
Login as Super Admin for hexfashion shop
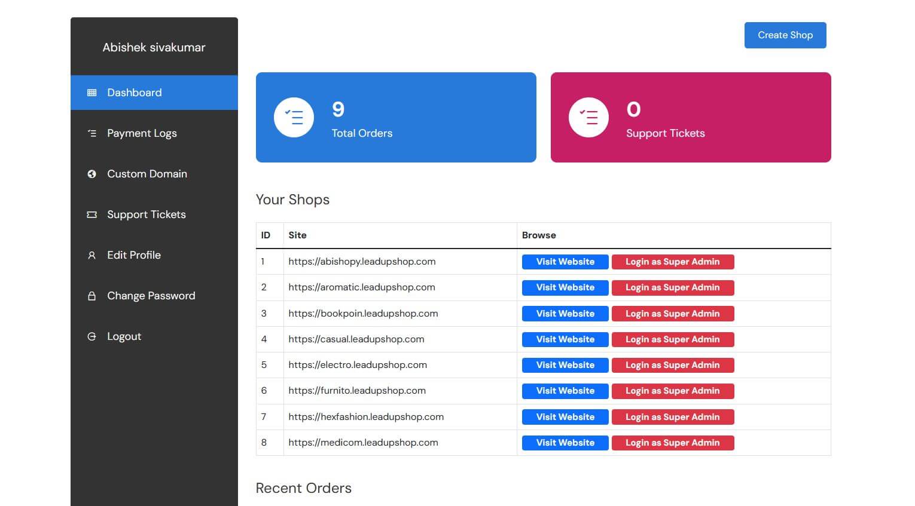click(672, 417)
